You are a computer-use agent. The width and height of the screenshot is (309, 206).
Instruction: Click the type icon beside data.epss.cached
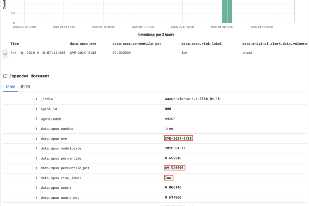pyautogui.click(x=36, y=128)
